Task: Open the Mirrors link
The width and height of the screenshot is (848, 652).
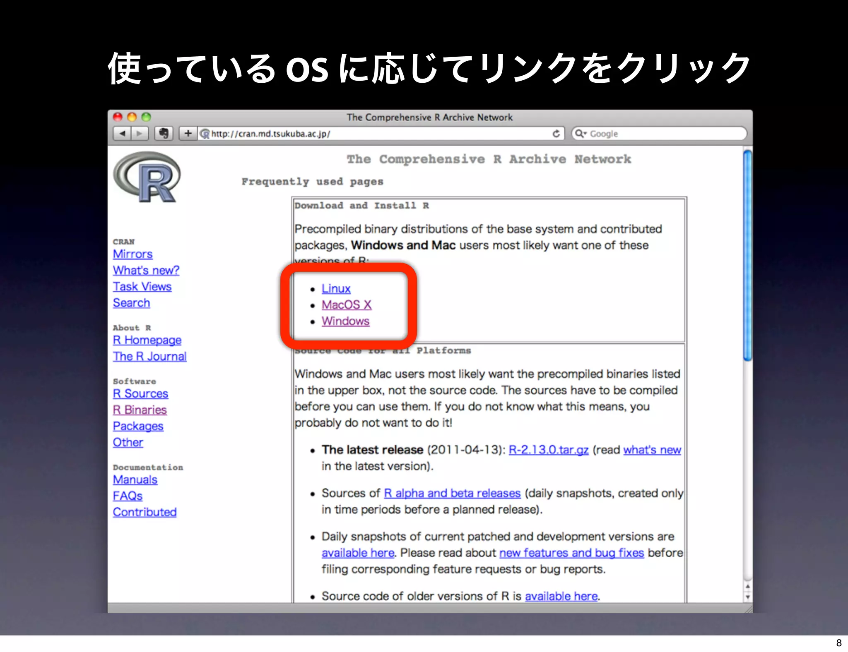Action: 133,254
